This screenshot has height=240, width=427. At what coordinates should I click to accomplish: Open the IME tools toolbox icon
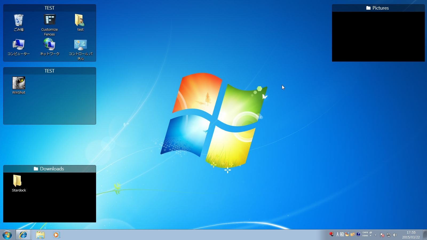pyautogui.click(x=353, y=234)
